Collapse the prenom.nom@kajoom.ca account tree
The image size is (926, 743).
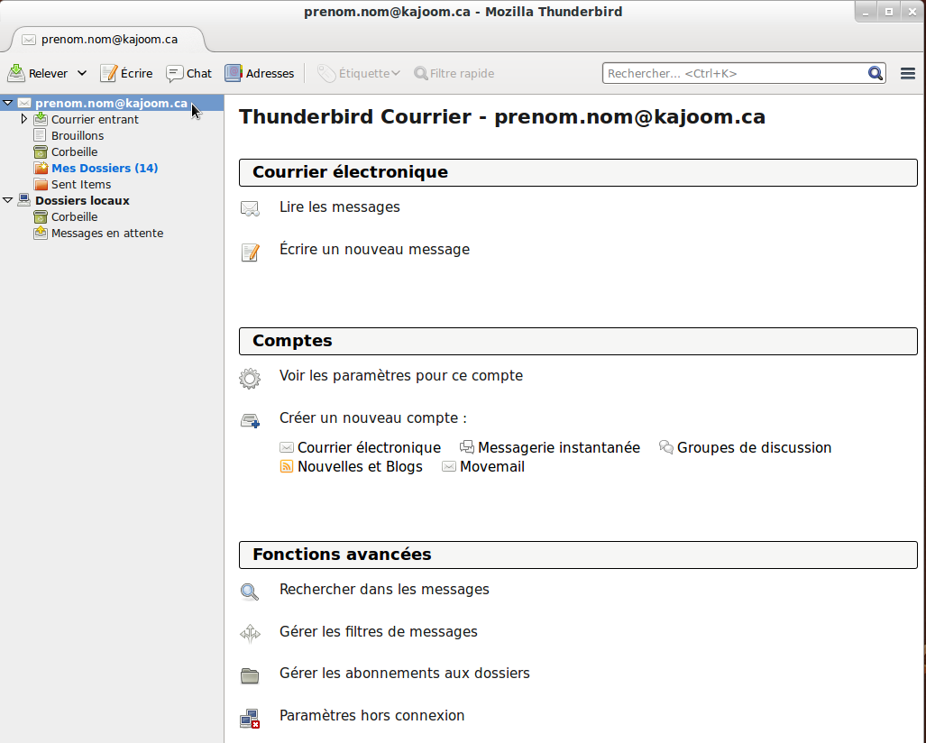(x=8, y=103)
